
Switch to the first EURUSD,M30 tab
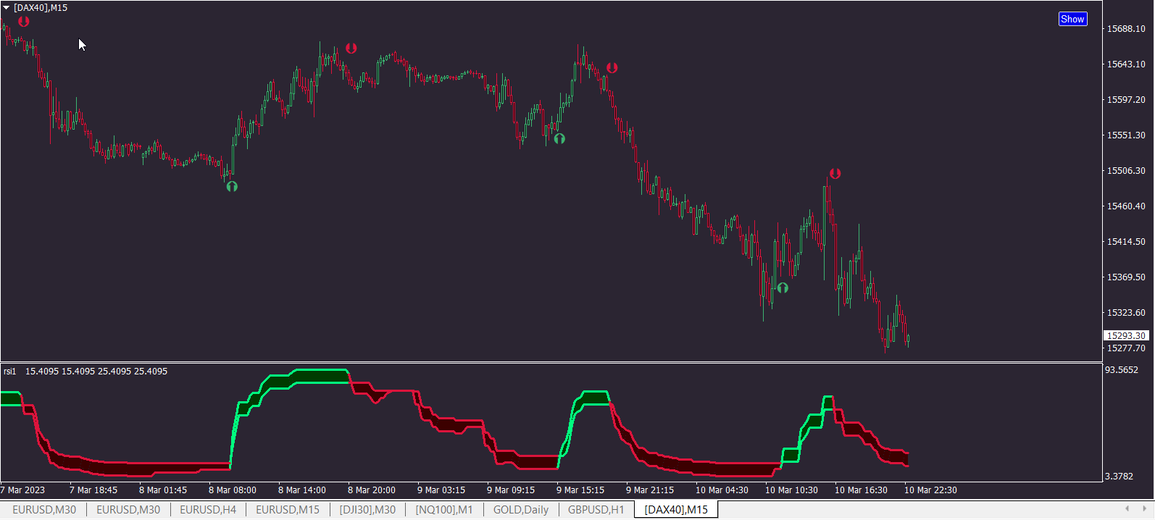point(44,510)
